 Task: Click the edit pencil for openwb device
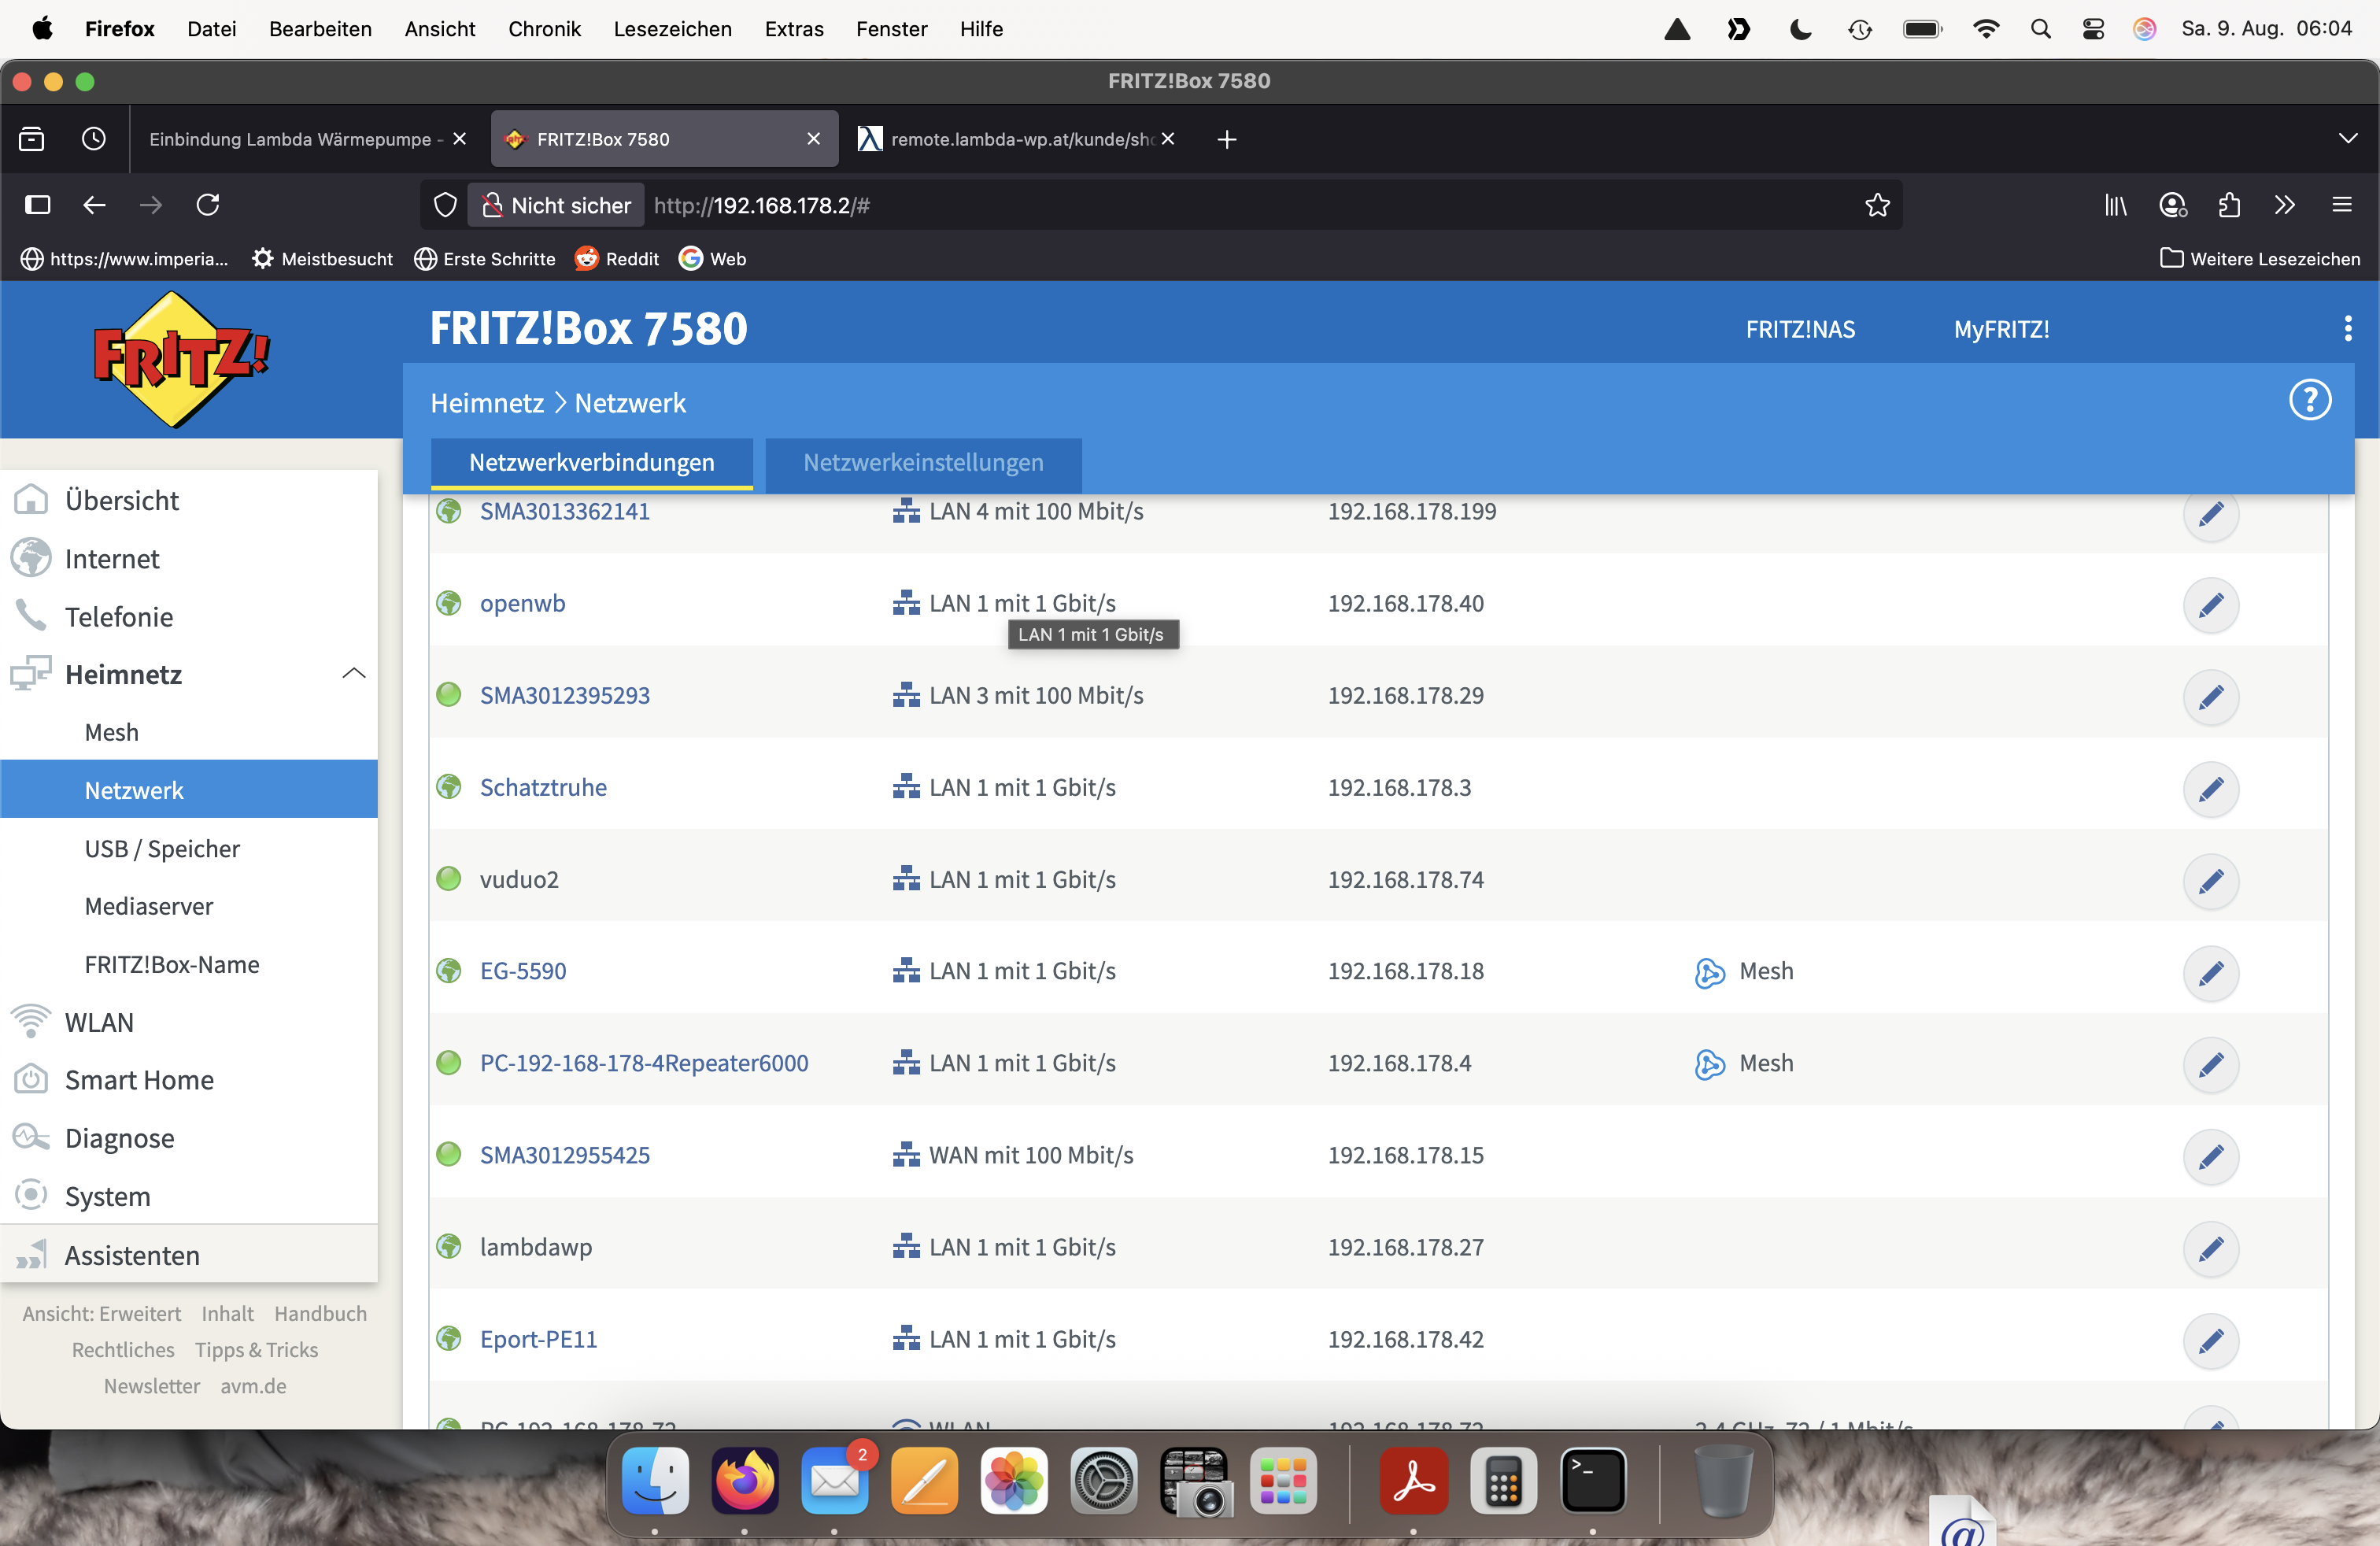point(2210,604)
